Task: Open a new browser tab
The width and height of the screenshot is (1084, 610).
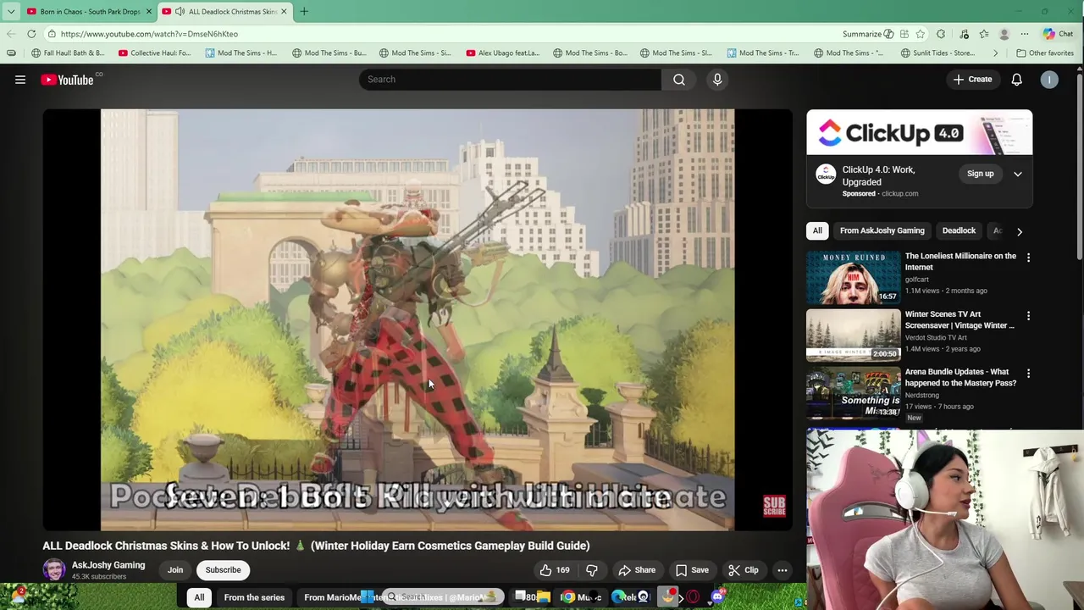Action: coord(304,11)
